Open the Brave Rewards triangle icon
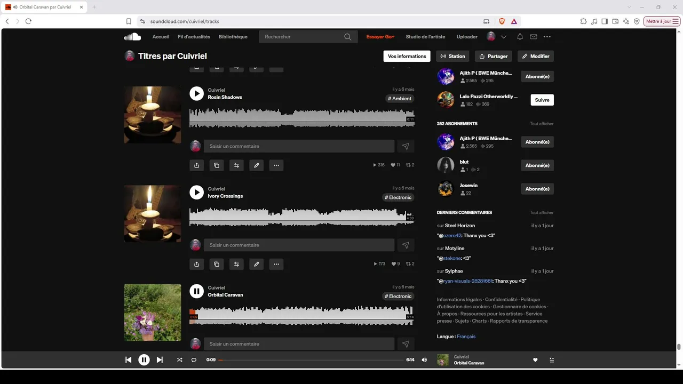The image size is (683, 384). (x=514, y=21)
